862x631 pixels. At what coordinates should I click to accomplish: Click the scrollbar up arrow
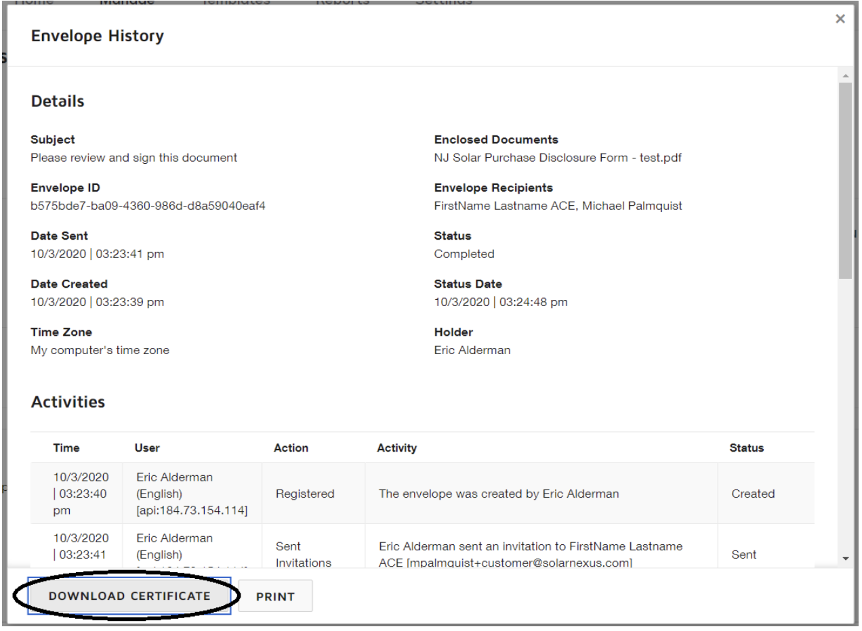(x=844, y=75)
